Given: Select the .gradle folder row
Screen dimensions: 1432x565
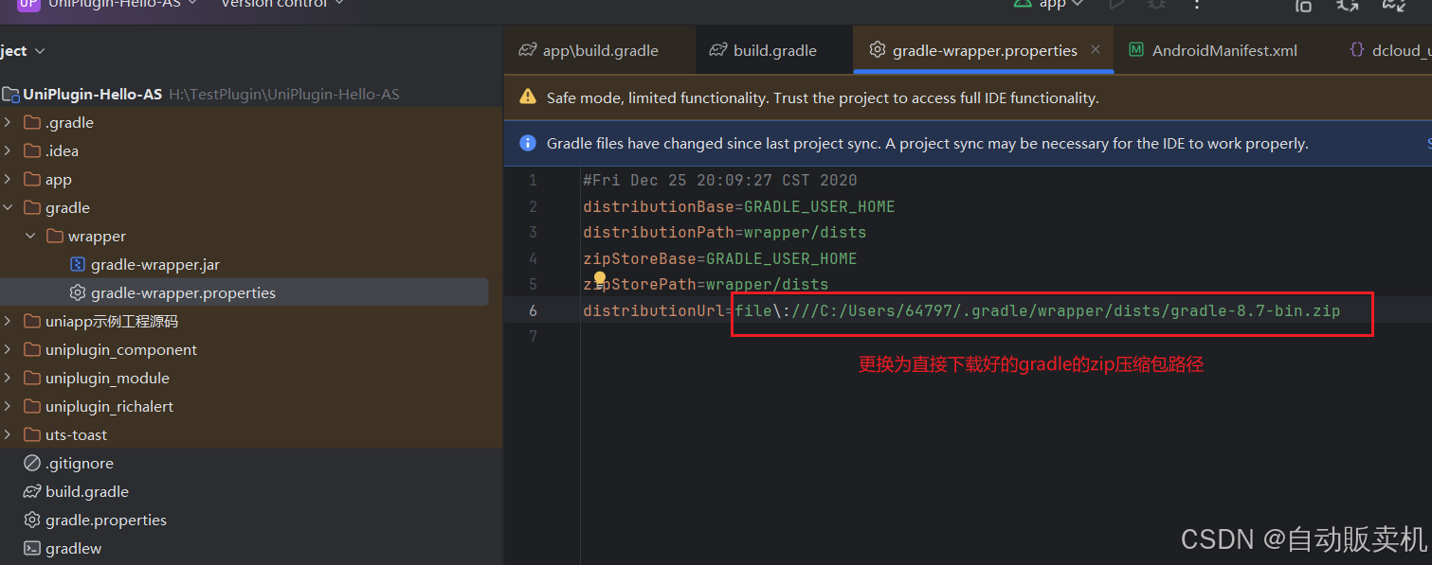Looking at the screenshot, I should pos(246,122).
